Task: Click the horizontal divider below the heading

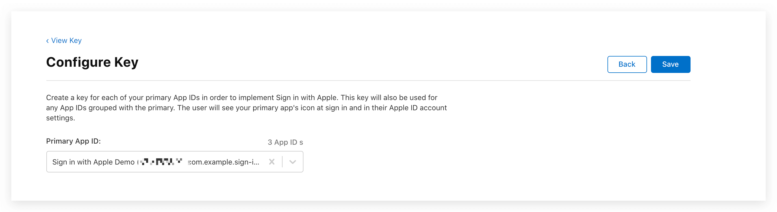Action: point(368,81)
